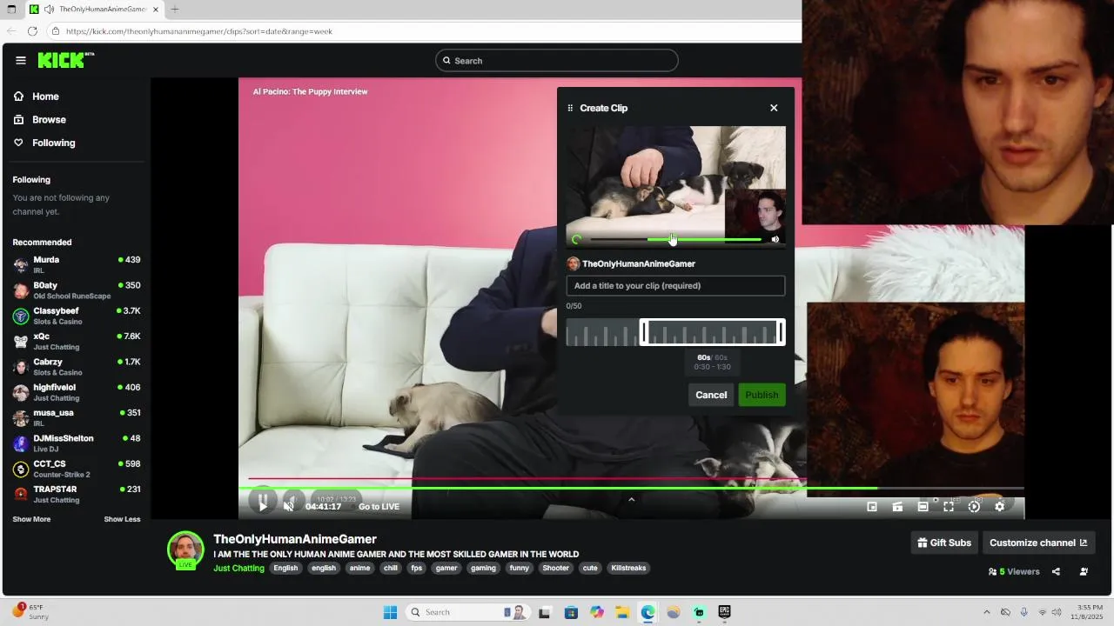The image size is (1114, 626).
Task: Open TRAPST4R channel
Action: [x=77, y=494]
